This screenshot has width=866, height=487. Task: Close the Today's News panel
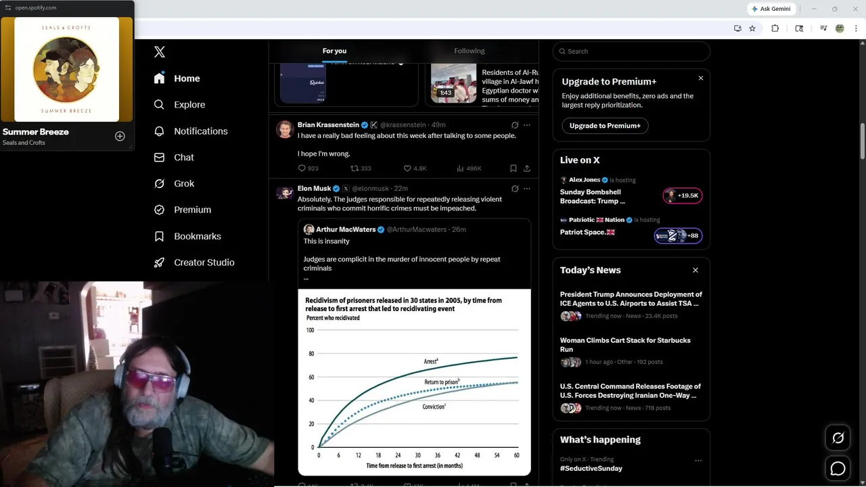pyautogui.click(x=695, y=270)
